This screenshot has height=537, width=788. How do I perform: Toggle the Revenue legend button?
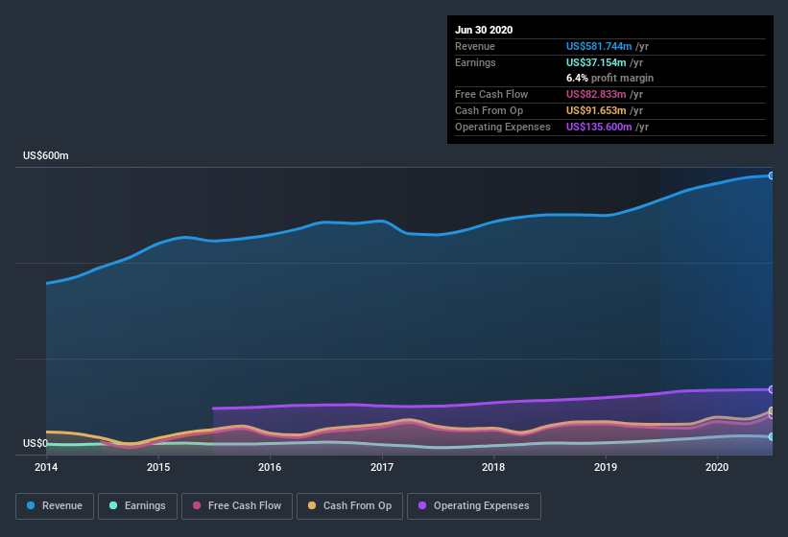[55, 506]
